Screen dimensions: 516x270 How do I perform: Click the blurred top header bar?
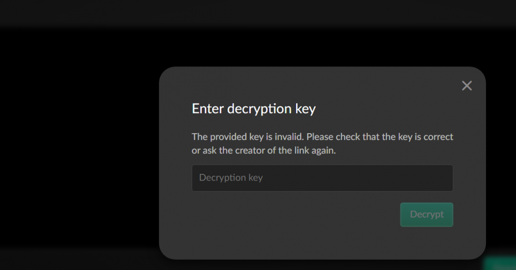(258, 13)
